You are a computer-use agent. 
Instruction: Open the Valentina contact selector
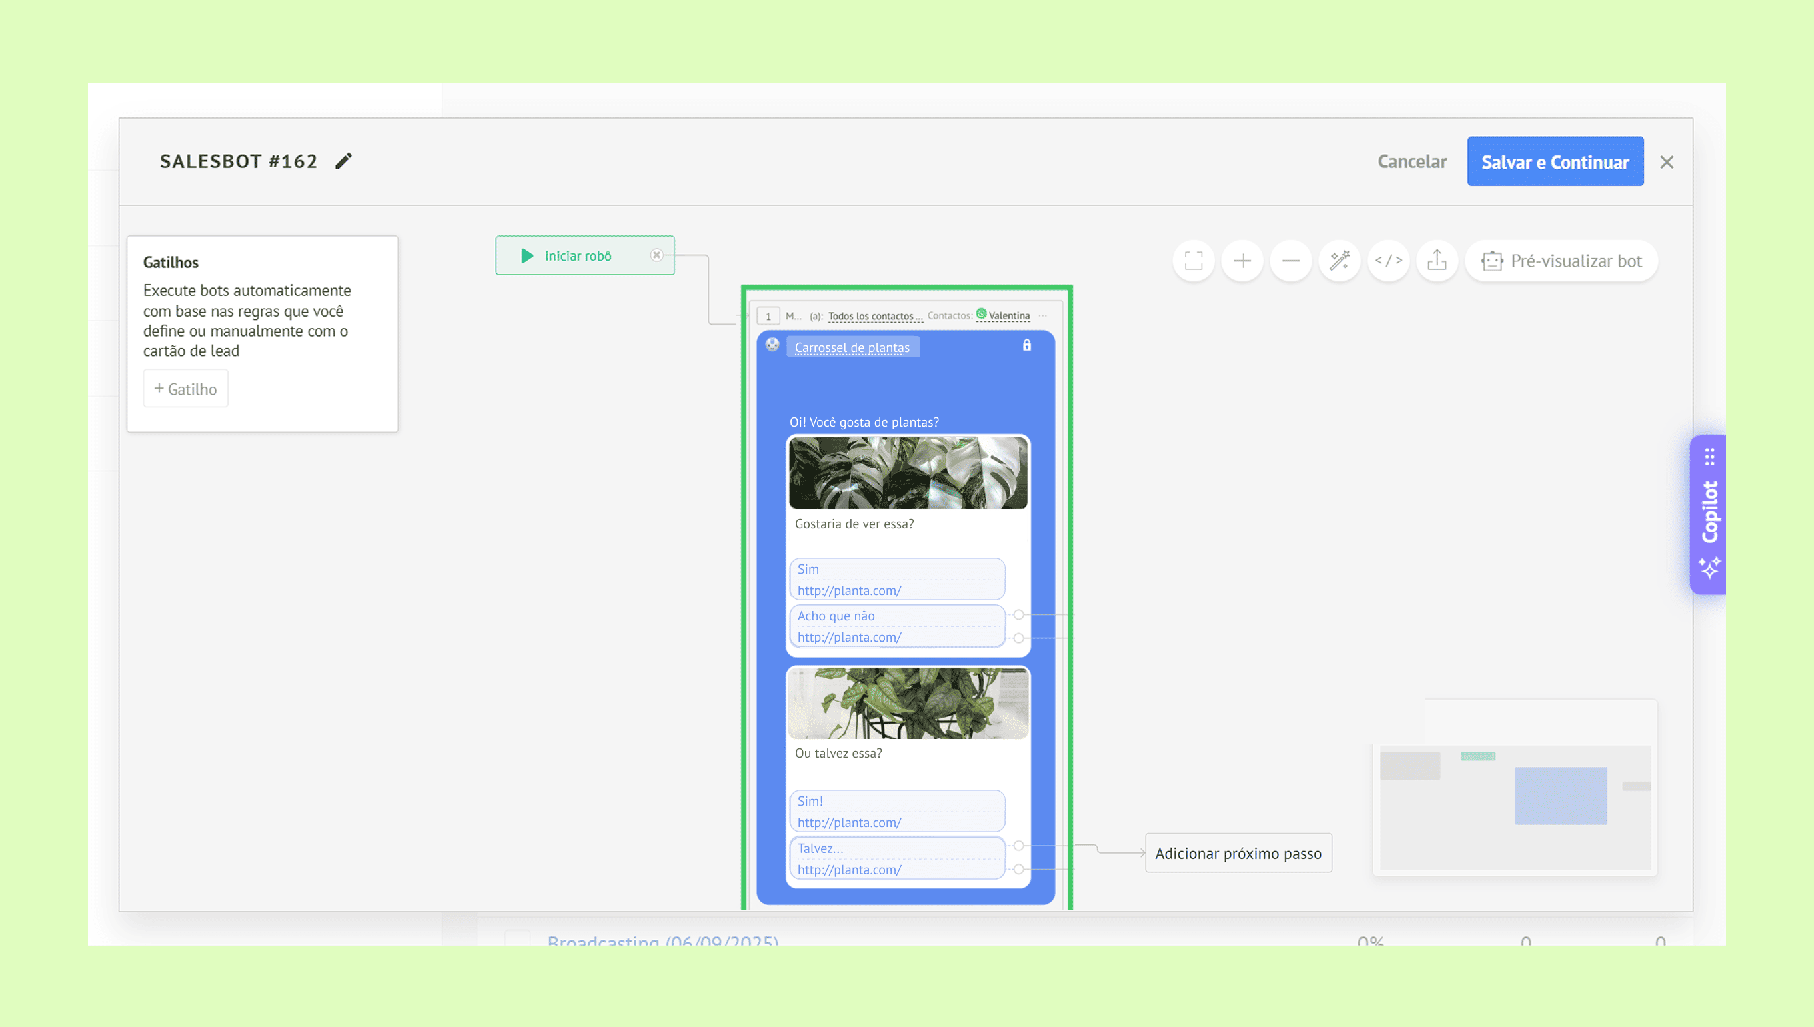tap(1008, 316)
